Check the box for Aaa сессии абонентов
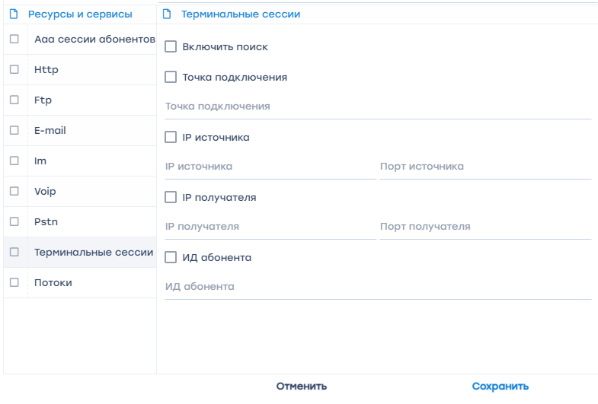Viewport: 598px width, 404px height. (14, 39)
